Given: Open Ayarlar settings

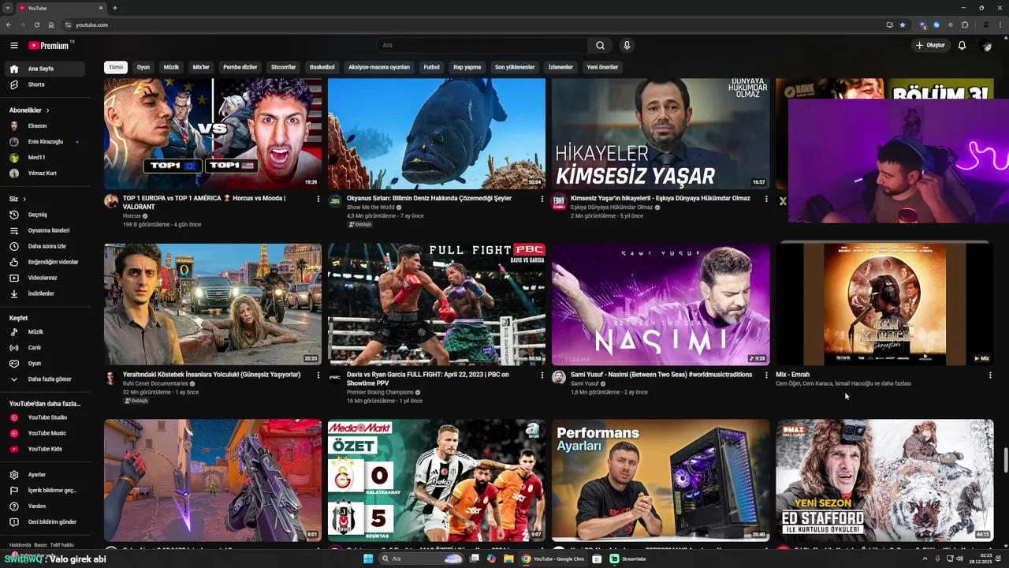Looking at the screenshot, I should click(44, 475).
